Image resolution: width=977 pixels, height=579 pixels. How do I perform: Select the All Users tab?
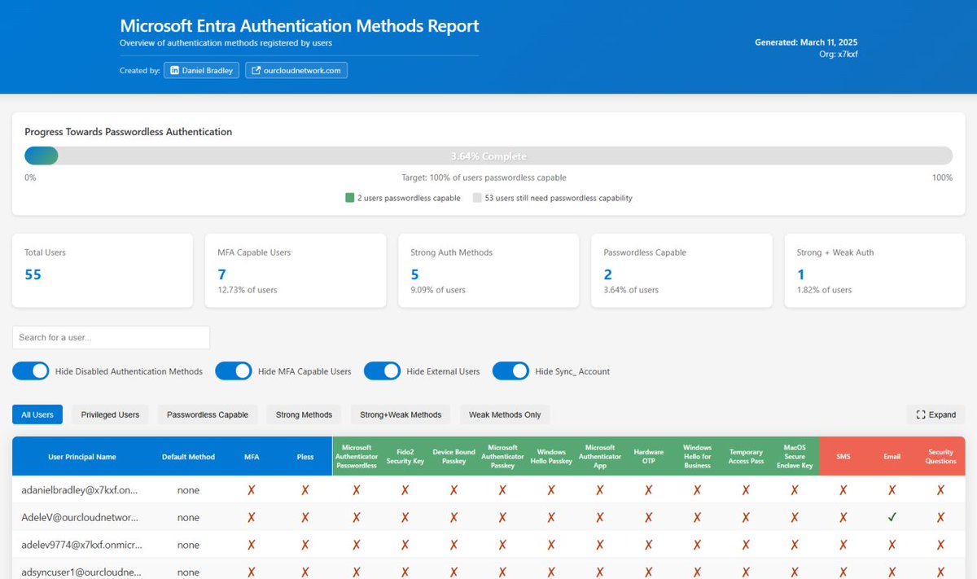click(37, 415)
